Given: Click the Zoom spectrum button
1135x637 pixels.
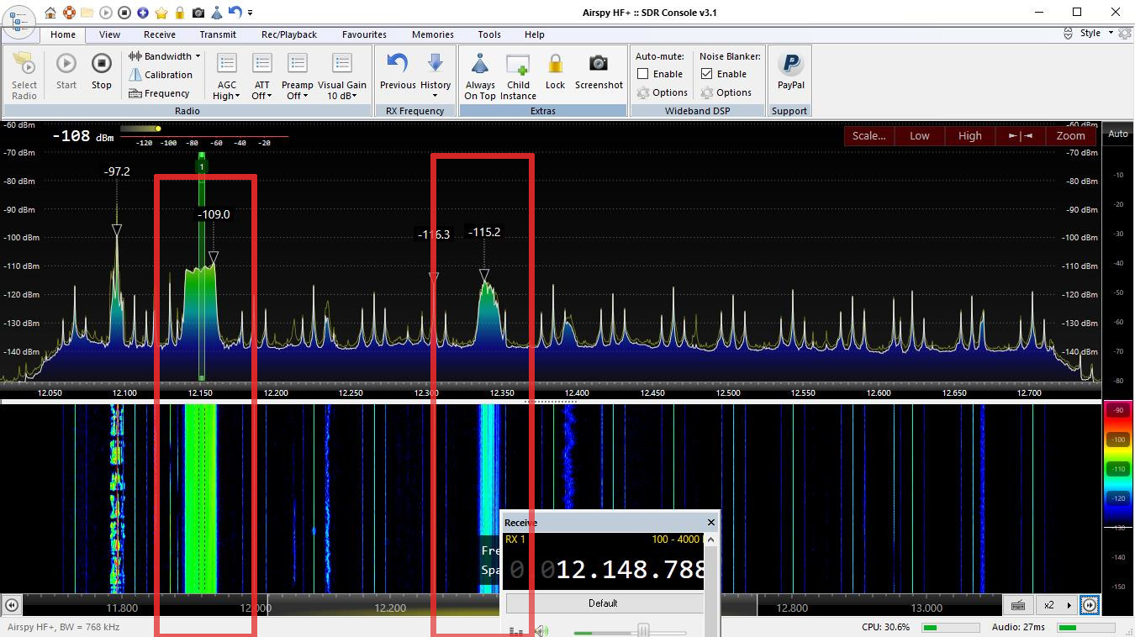Looking at the screenshot, I should click(1070, 135).
